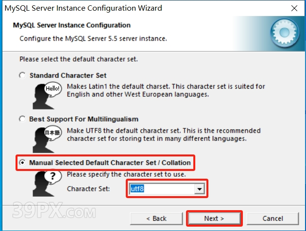Select the Standard Character Set radio button

click(22, 75)
